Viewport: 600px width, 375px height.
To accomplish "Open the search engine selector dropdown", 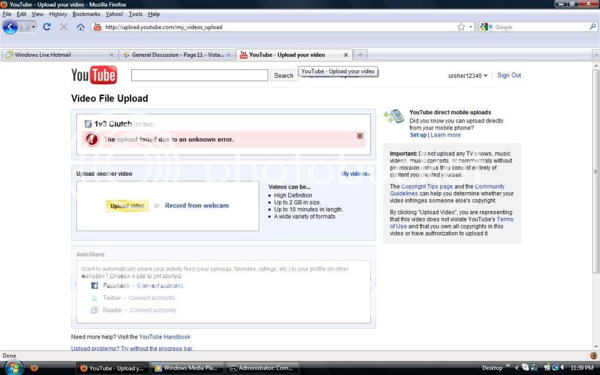I will 486,27.
